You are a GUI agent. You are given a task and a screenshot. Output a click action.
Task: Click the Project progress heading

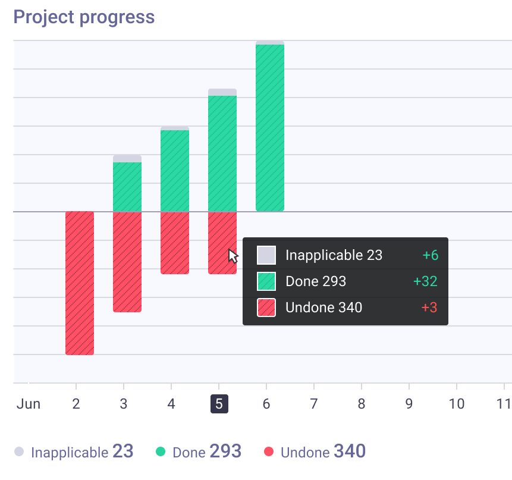(84, 17)
